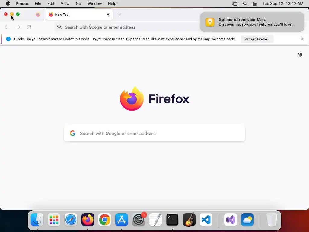Zoom the Firefox window with green button
The width and height of the screenshot is (309, 232).
tap(18, 14)
